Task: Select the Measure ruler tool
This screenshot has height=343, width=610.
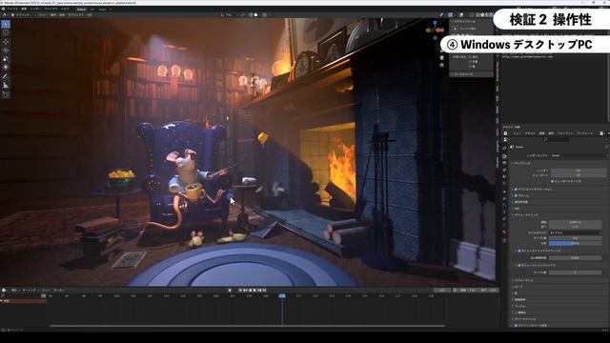Action: coord(6,86)
